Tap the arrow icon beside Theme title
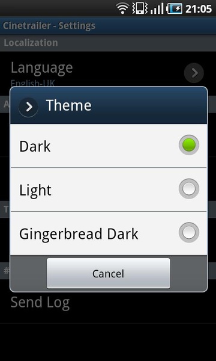Viewport: 216px width, 361px height. pyautogui.click(x=28, y=107)
